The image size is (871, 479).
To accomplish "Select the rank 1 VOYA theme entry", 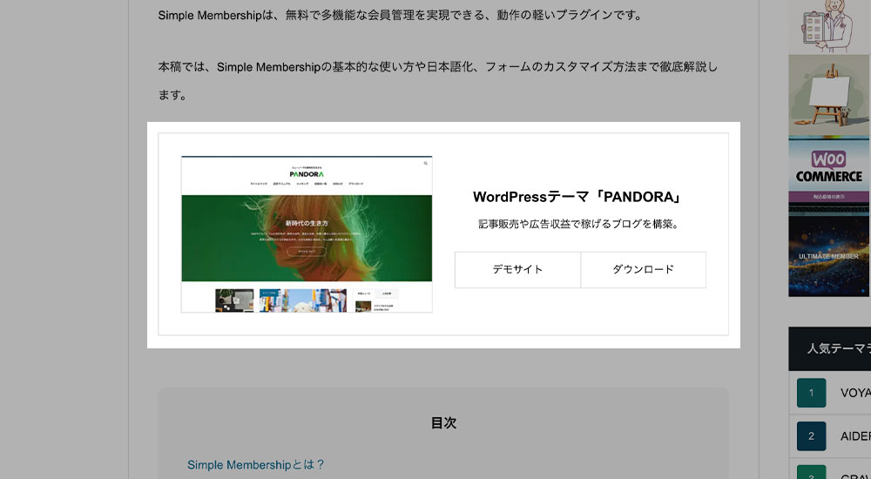I will click(830, 393).
